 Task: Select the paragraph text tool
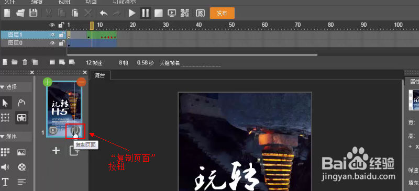[21, 182]
